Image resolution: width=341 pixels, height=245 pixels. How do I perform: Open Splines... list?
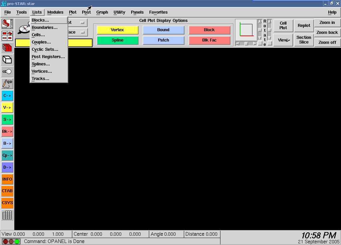(49, 64)
